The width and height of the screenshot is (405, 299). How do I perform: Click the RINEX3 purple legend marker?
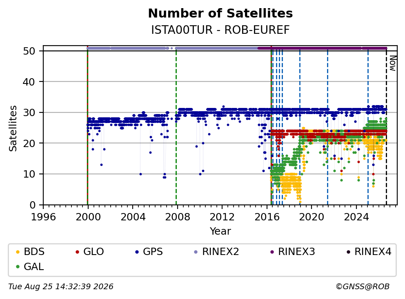click(x=272, y=252)
